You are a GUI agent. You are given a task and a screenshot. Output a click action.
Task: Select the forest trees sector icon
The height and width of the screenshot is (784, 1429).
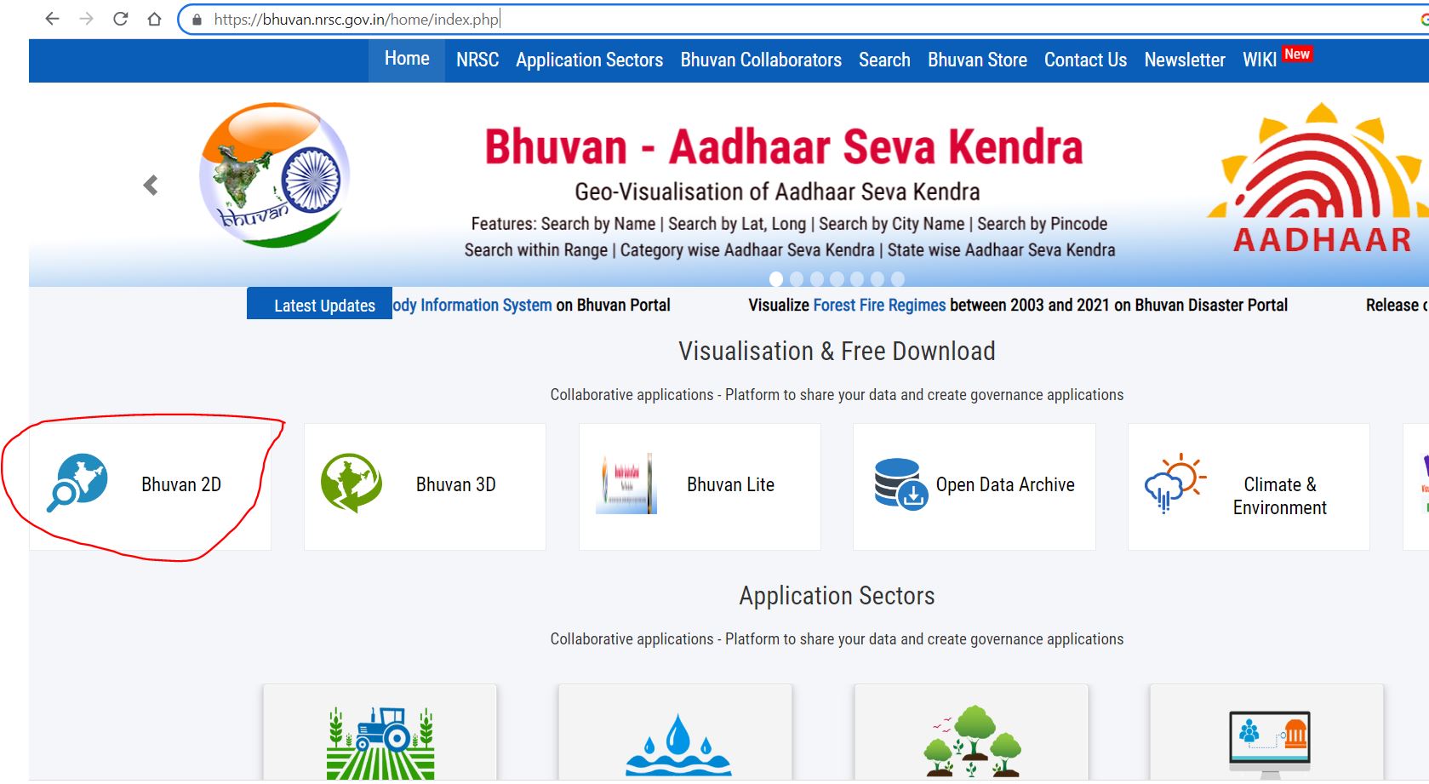pyautogui.click(x=972, y=741)
